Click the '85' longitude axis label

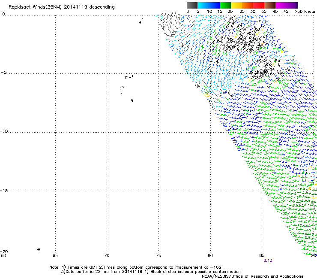262,255
